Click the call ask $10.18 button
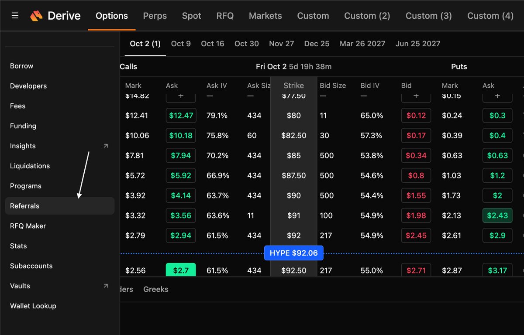 pyautogui.click(x=181, y=136)
